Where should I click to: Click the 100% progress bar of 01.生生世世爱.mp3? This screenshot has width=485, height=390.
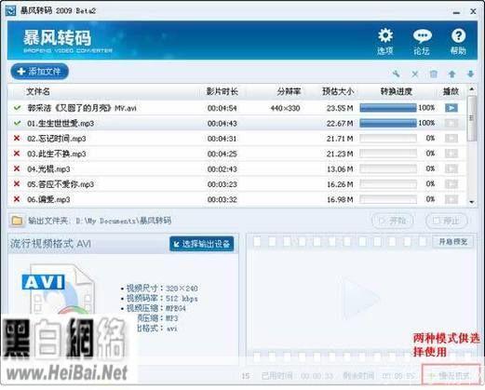(x=388, y=123)
